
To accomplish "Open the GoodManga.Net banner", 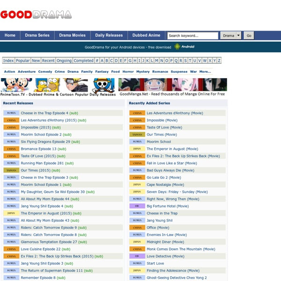I will tap(172, 87).
